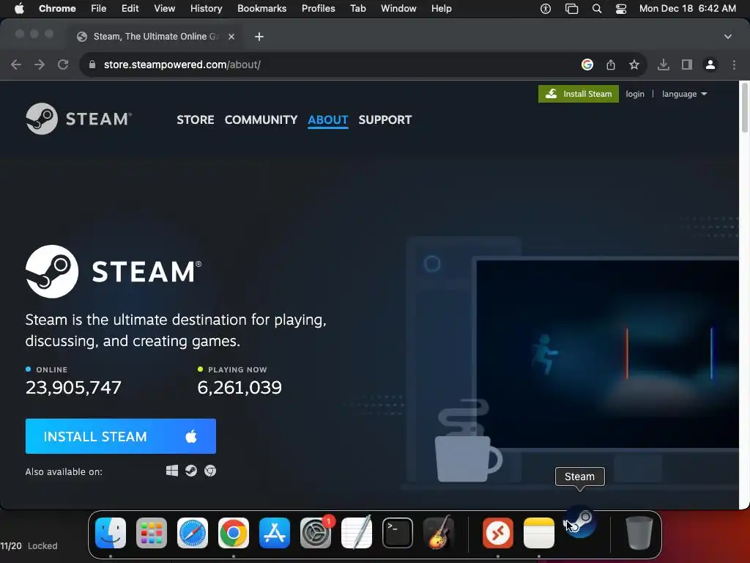Open the File menu

(99, 9)
